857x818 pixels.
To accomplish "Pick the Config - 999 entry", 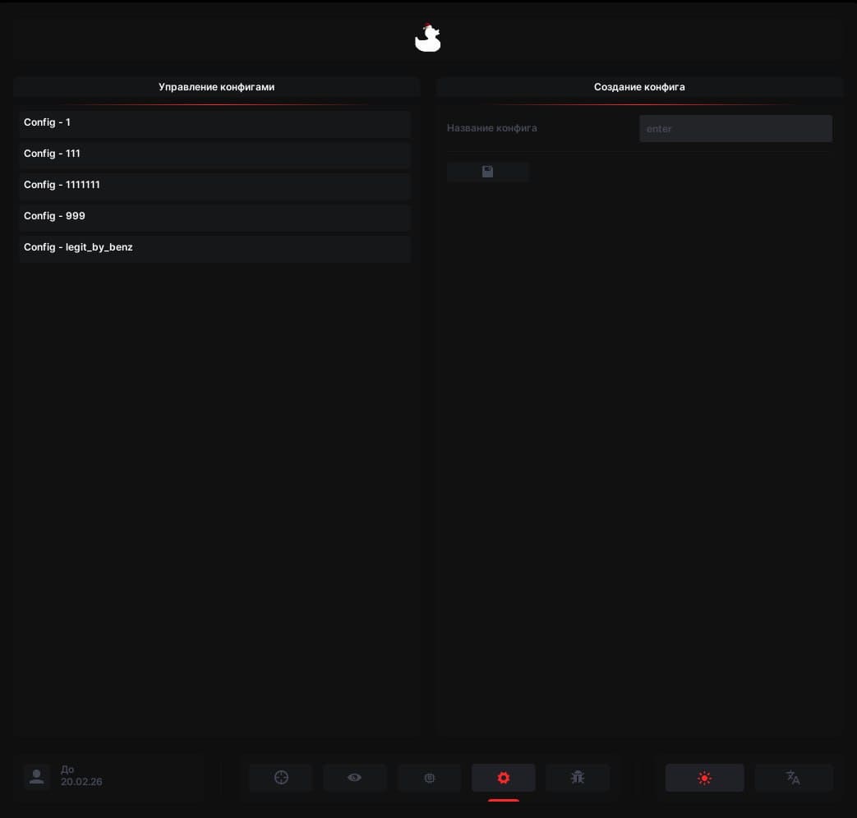I will (214, 216).
